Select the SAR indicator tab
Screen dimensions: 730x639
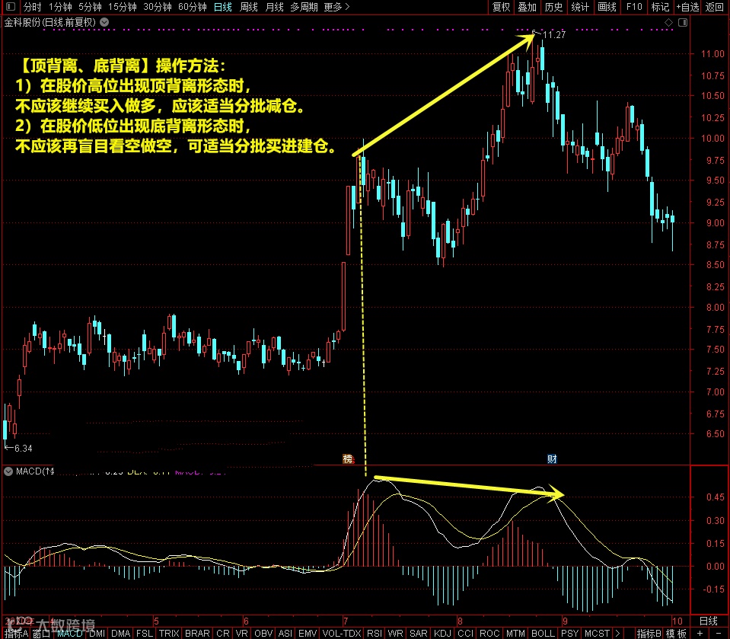(419, 634)
